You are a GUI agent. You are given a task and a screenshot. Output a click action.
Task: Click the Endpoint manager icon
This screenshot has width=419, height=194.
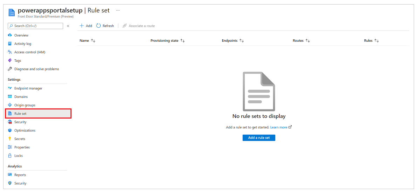coord(10,88)
